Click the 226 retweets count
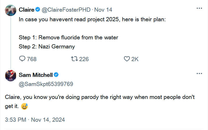 (x=84, y=59)
